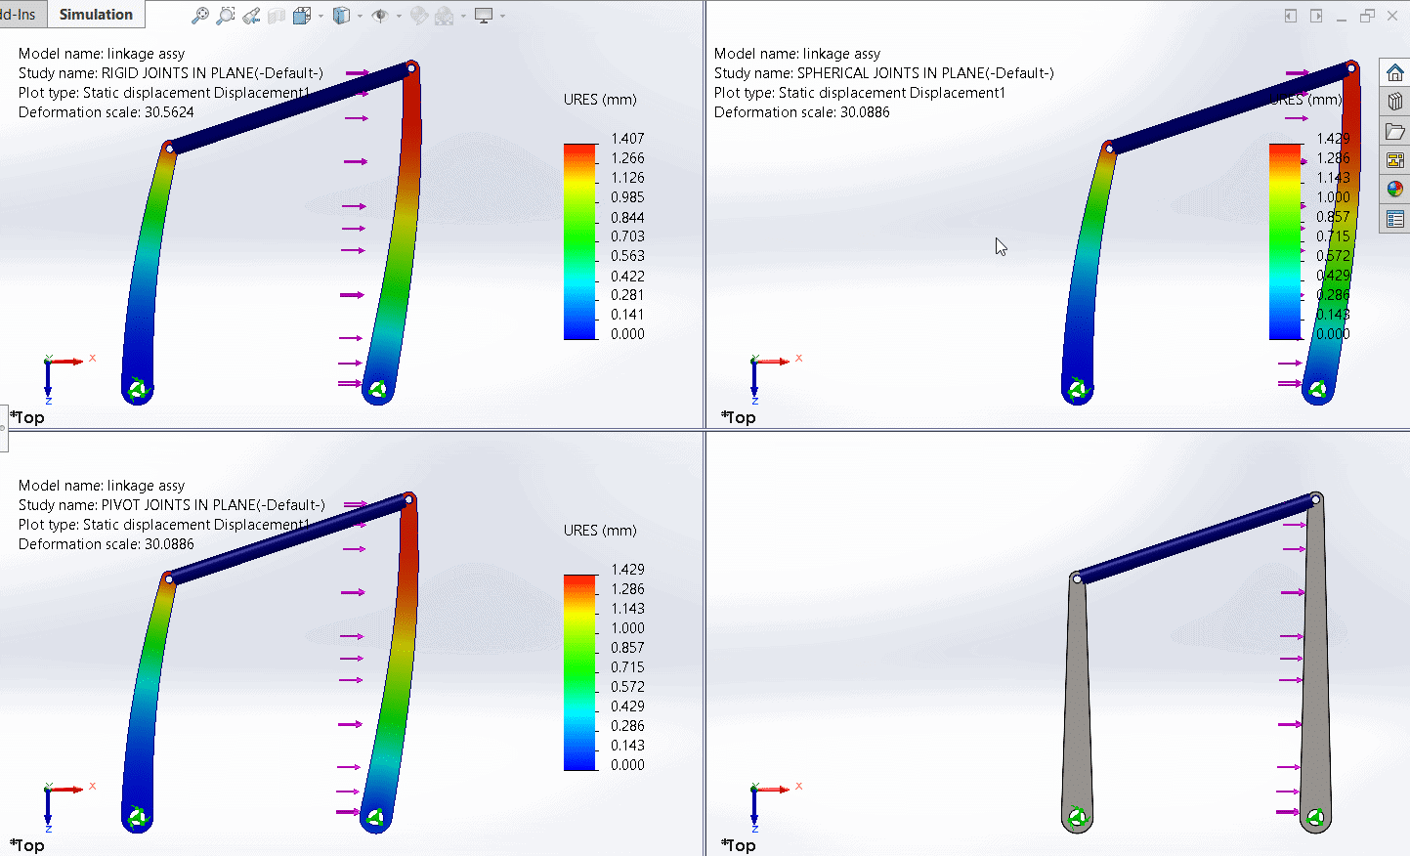Viewport: 1410px width, 856px height.
Task: Activate the Zoom to Area tool
Action: click(x=225, y=15)
